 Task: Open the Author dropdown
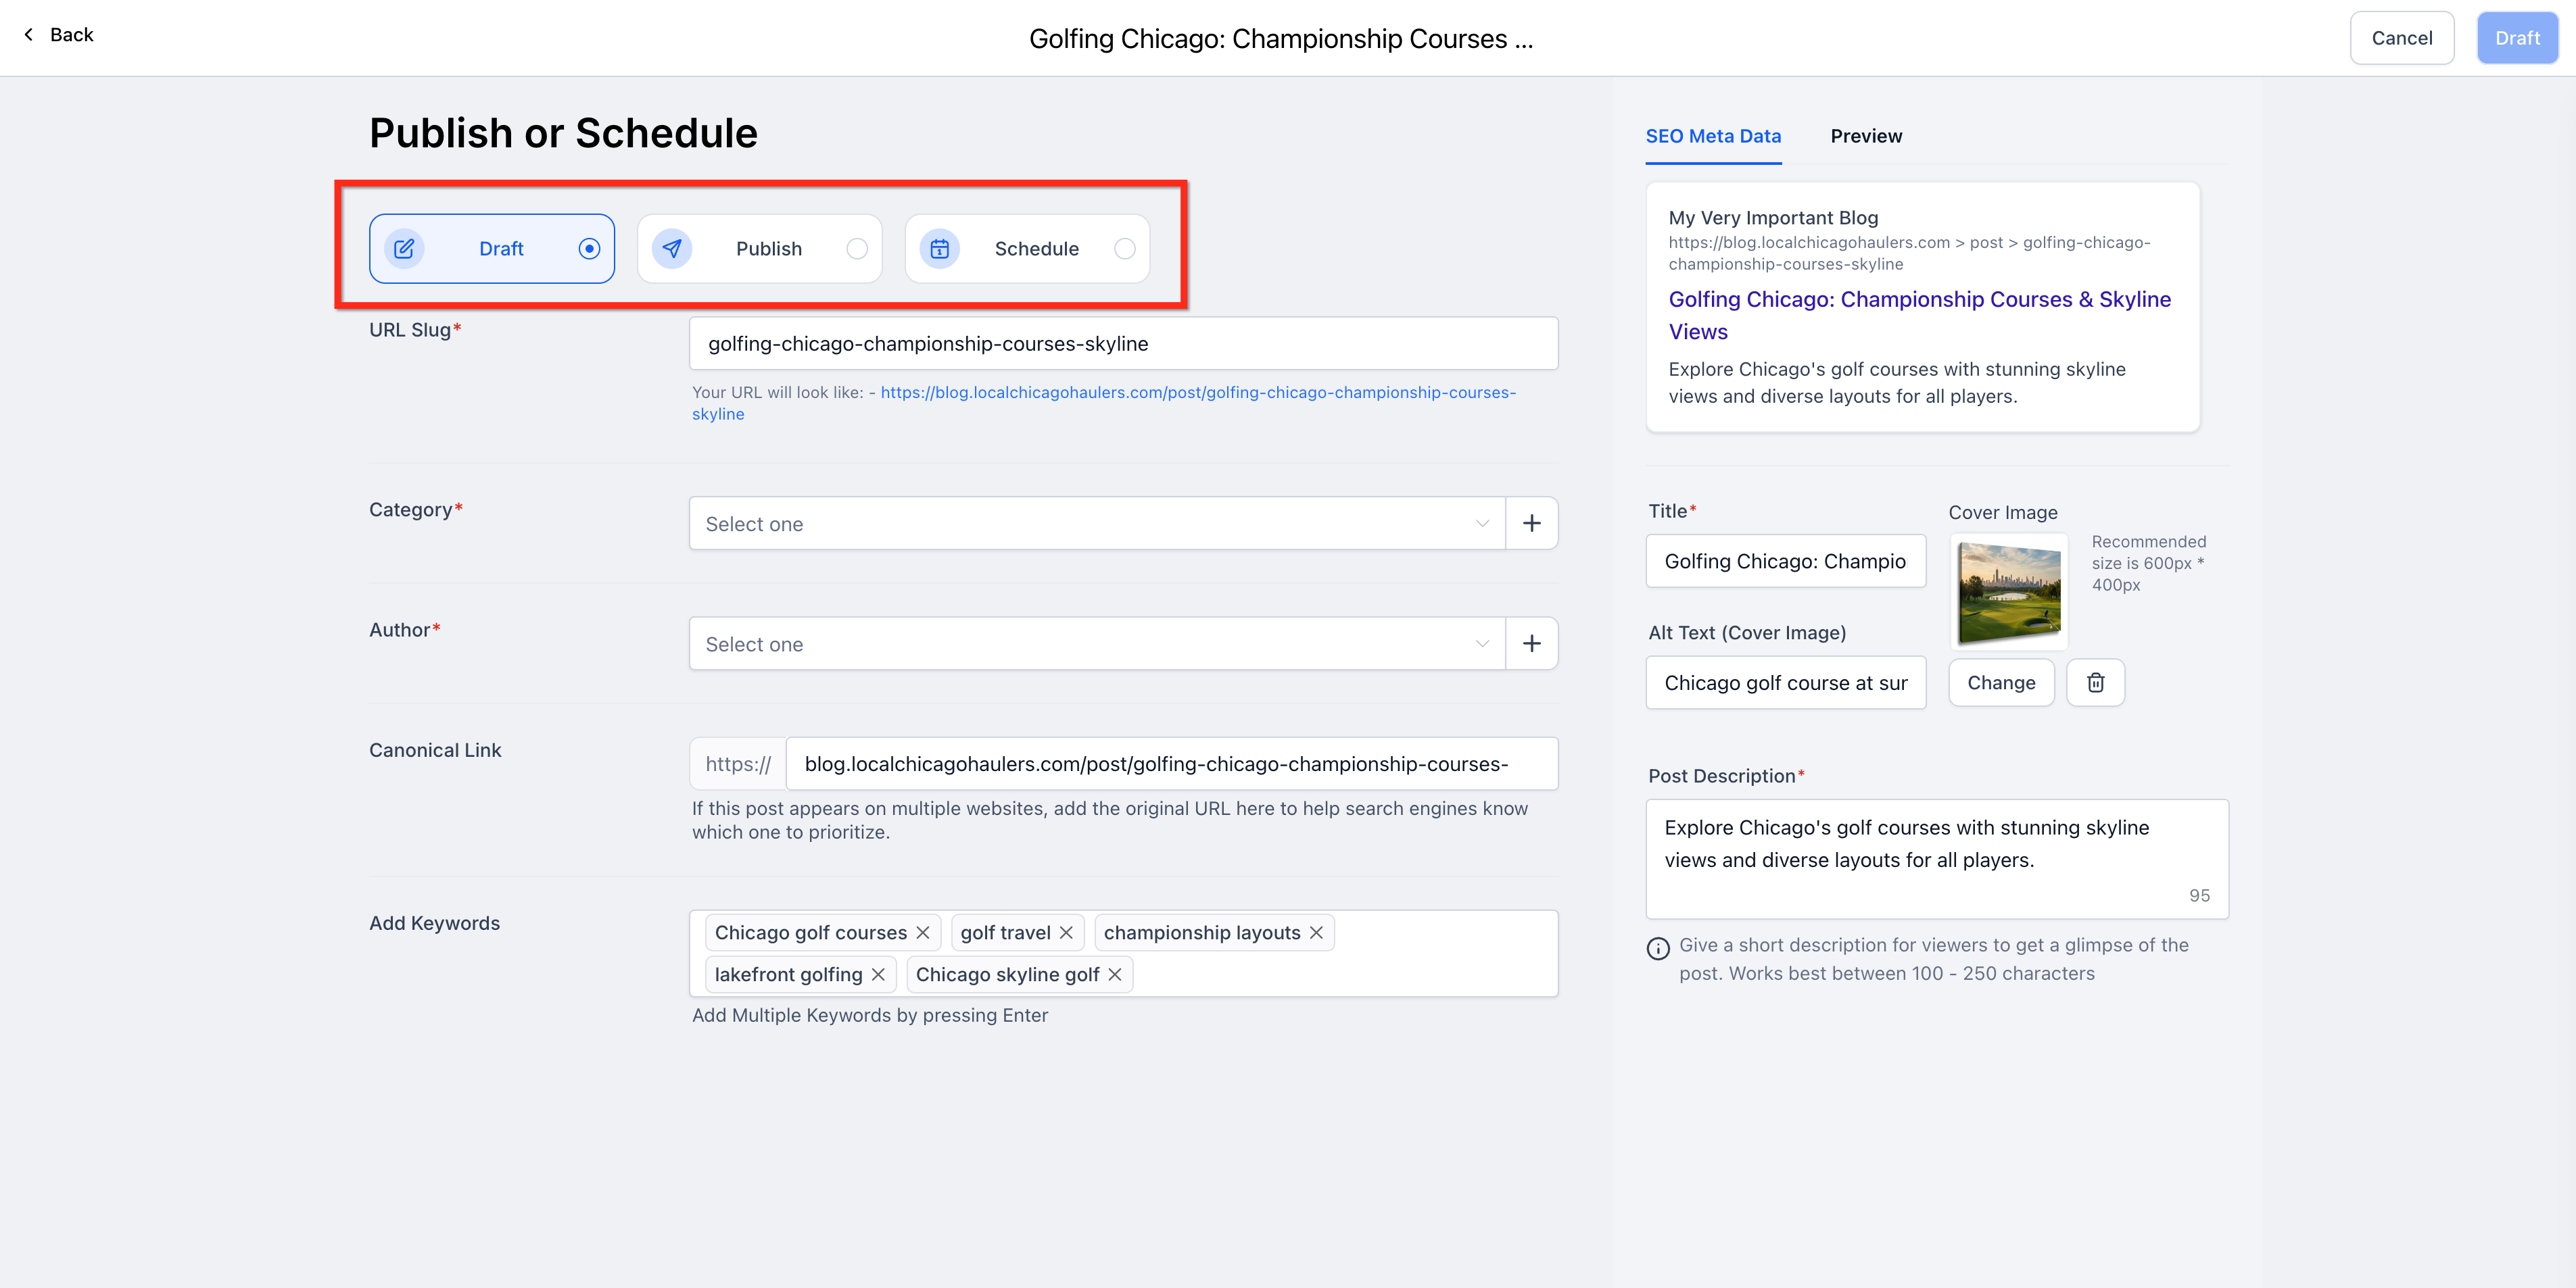click(x=1096, y=643)
